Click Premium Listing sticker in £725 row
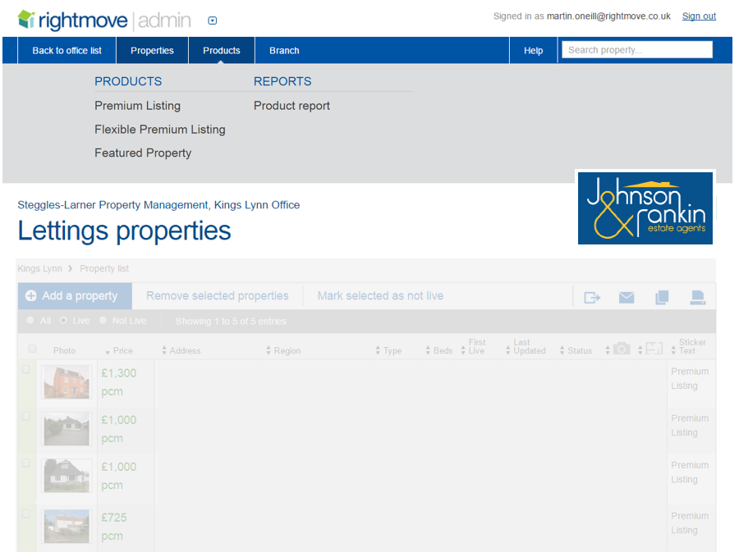The height and width of the screenshot is (557, 739). click(690, 523)
